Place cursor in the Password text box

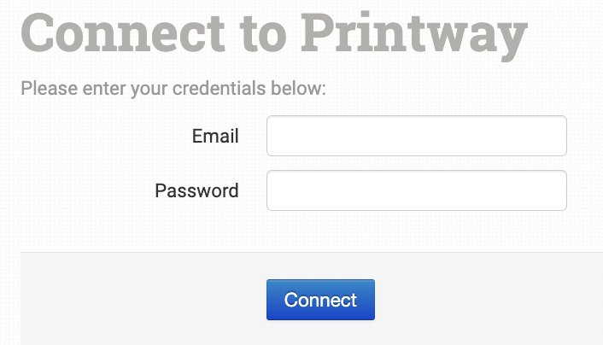417,190
